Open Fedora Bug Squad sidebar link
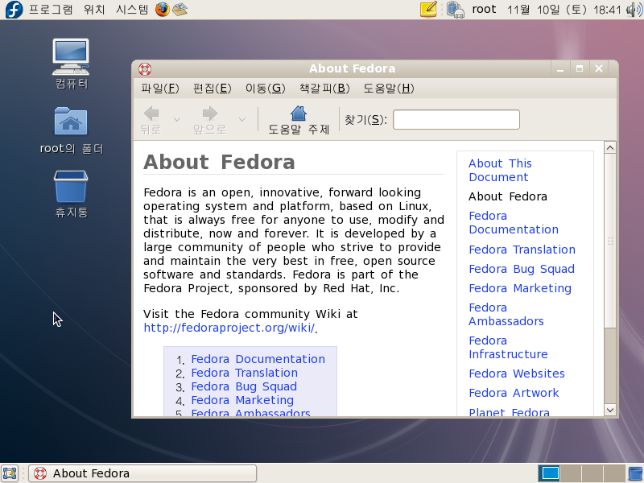Viewport: 644px width, 483px height. (522, 269)
